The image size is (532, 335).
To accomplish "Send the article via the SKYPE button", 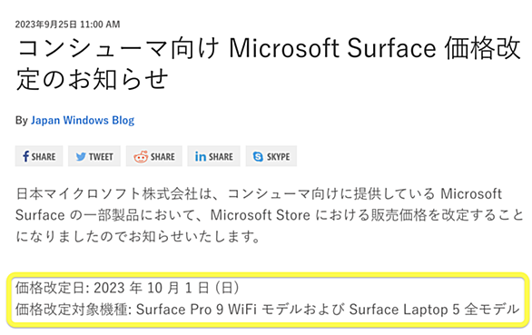I will pos(271,156).
